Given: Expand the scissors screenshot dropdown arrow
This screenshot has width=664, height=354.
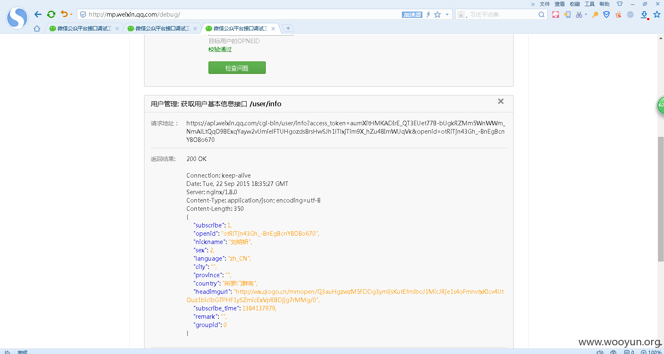Looking at the screenshot, I should [x=586, y=15].
